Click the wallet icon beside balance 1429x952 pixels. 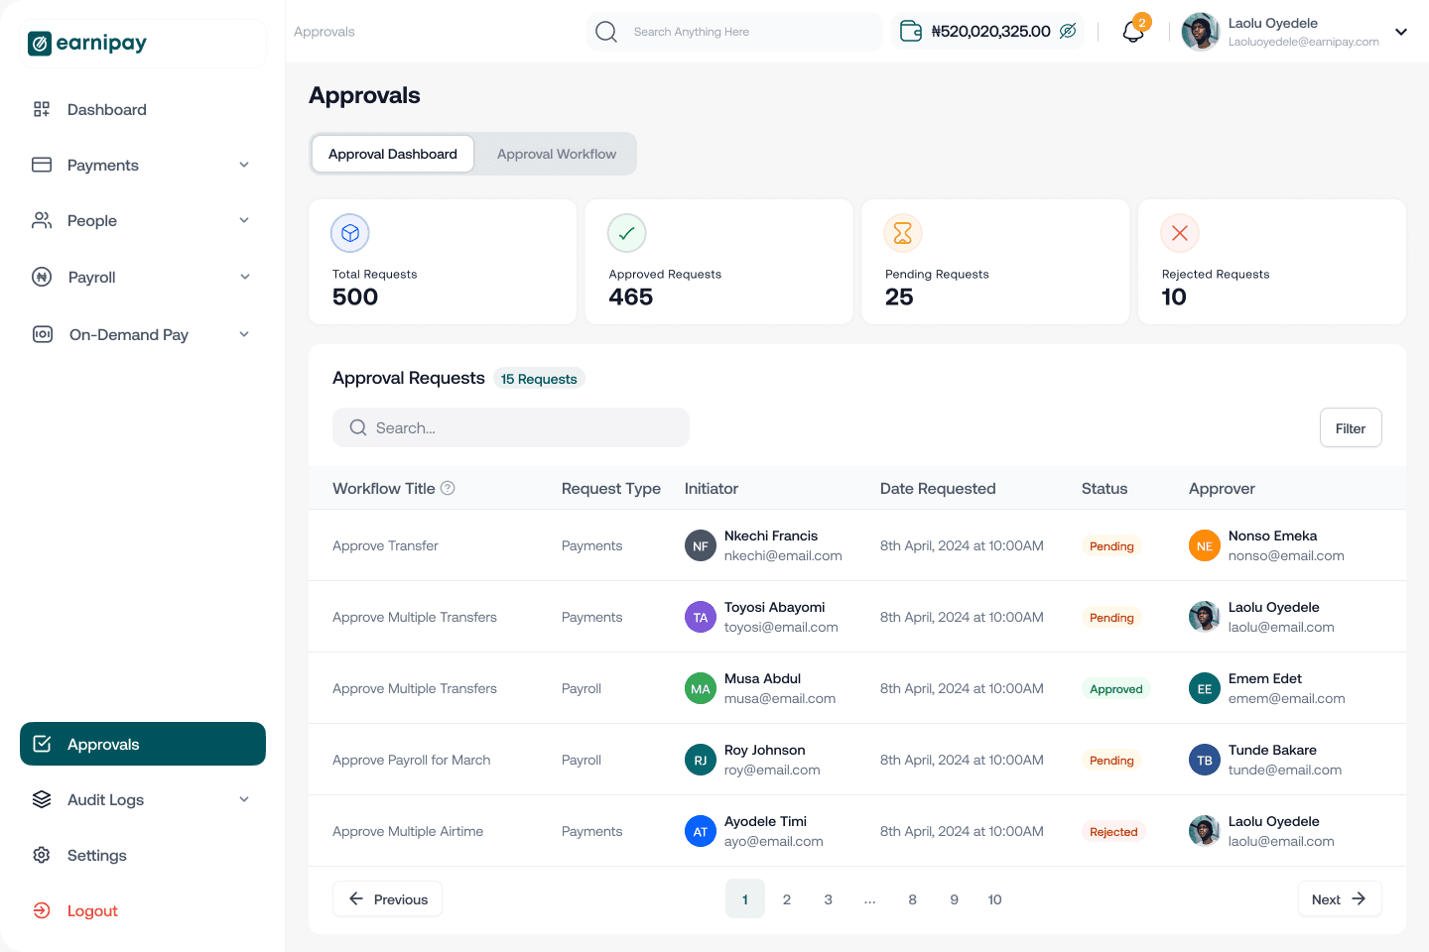(911, 31)
